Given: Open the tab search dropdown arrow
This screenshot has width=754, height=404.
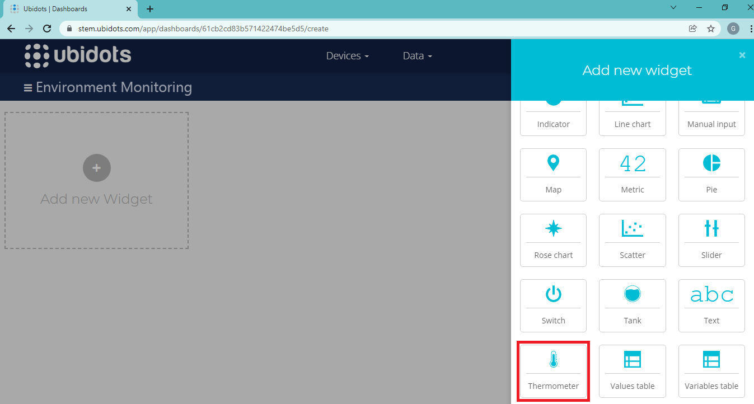Looking at the screenshot, I should [673, 8].
